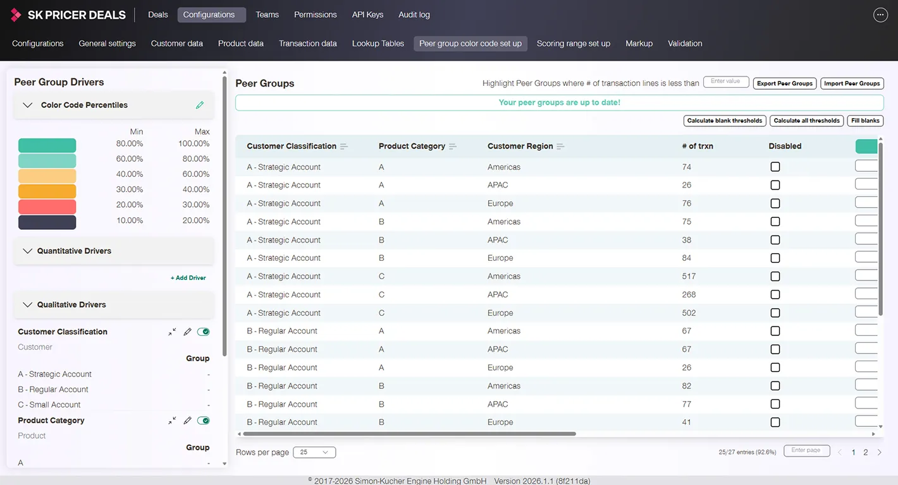Open the Audit log menu item
The height and width of the screenshot is (485, 898).
pos(414,15)
